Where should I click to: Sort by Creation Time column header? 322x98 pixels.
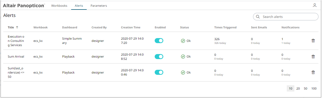[131, 27]
